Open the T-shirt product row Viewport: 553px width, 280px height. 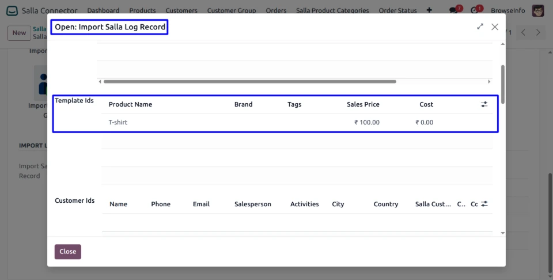tap(118, 122)
